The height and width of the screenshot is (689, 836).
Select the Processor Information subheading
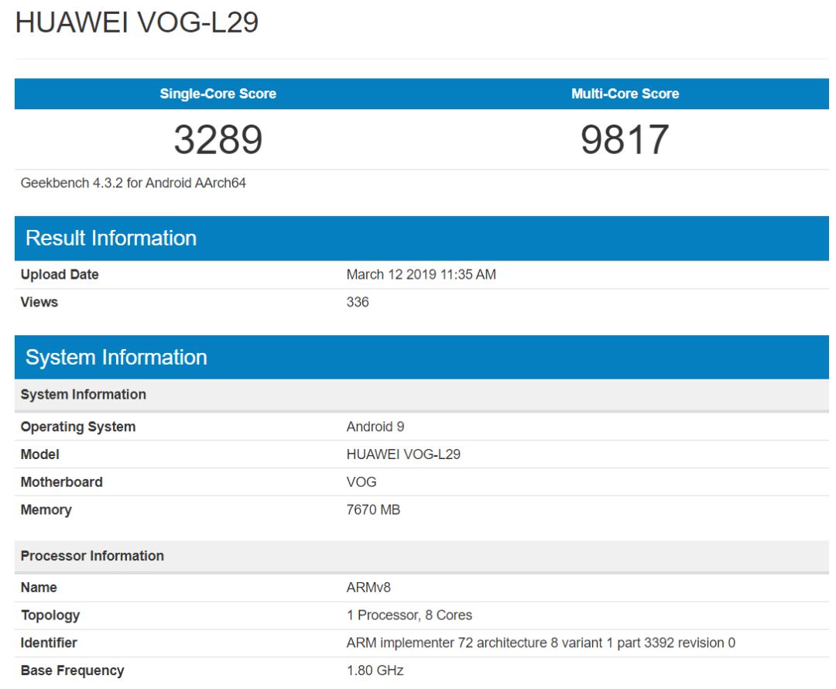(92, 556)
